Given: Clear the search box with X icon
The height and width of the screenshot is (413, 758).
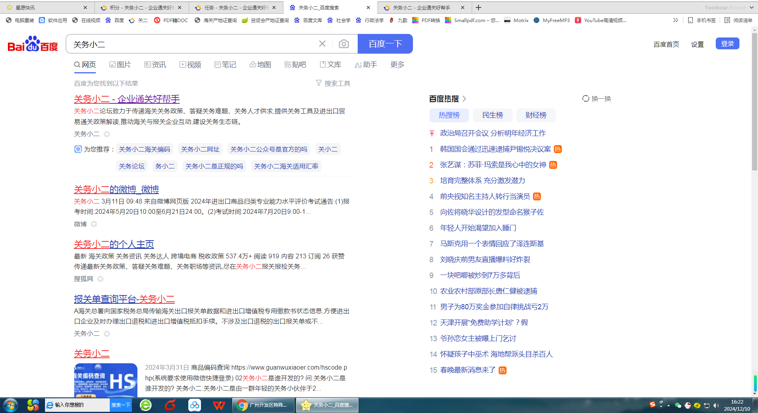Looking at the screenshot, I should click(x=322, y=44).
